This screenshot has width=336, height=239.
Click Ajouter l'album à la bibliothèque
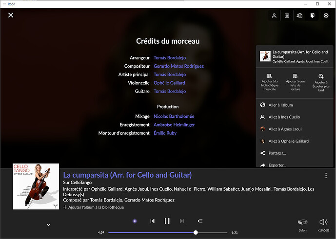(94, 207)
